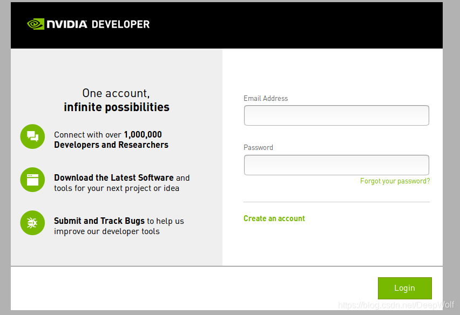Click 'Submit and Track Bugs' text
460x315 pixels.
point(99,221)
